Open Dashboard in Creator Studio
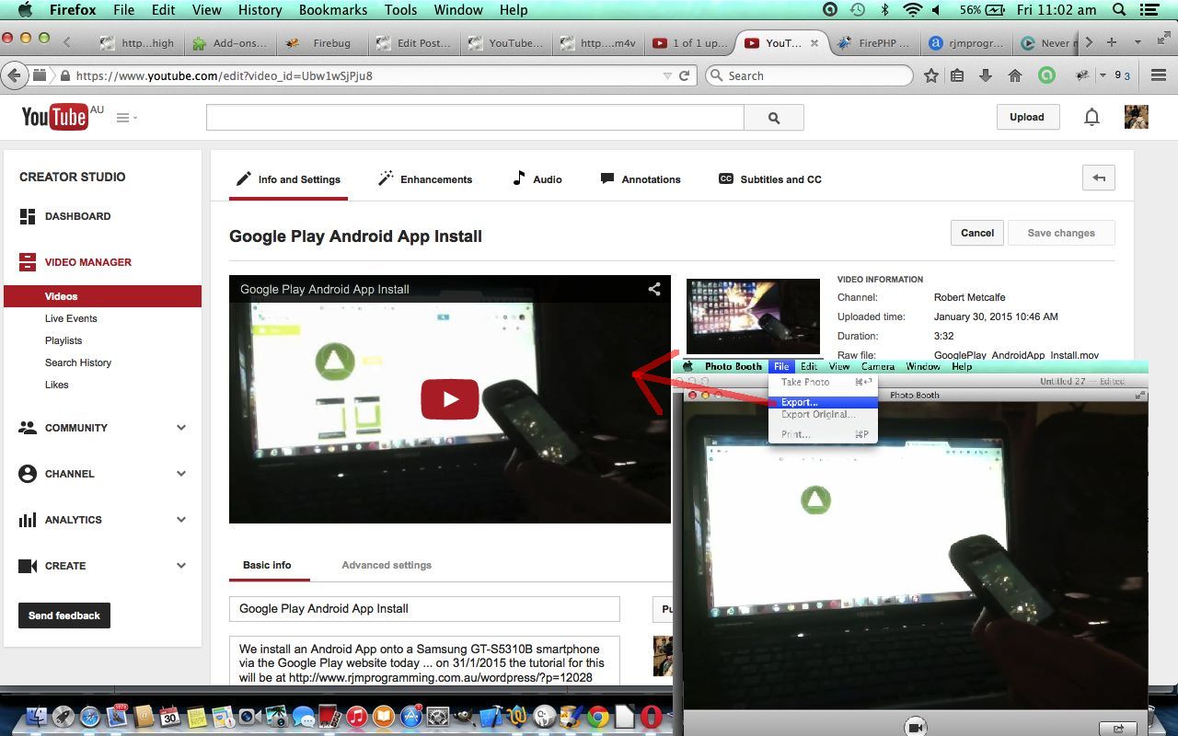Viewport: 1178px width, 736px height. [x=77, y=216]
